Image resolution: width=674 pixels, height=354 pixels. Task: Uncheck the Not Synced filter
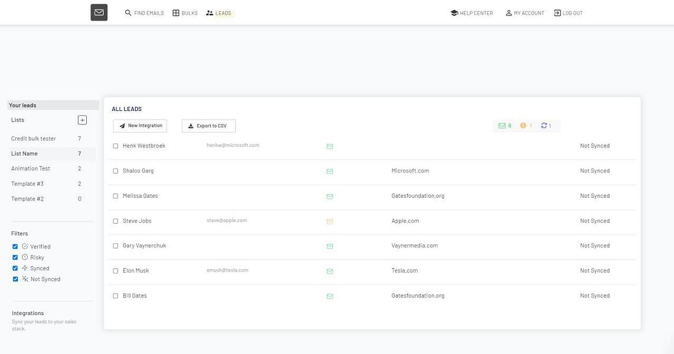coord(15,279)
